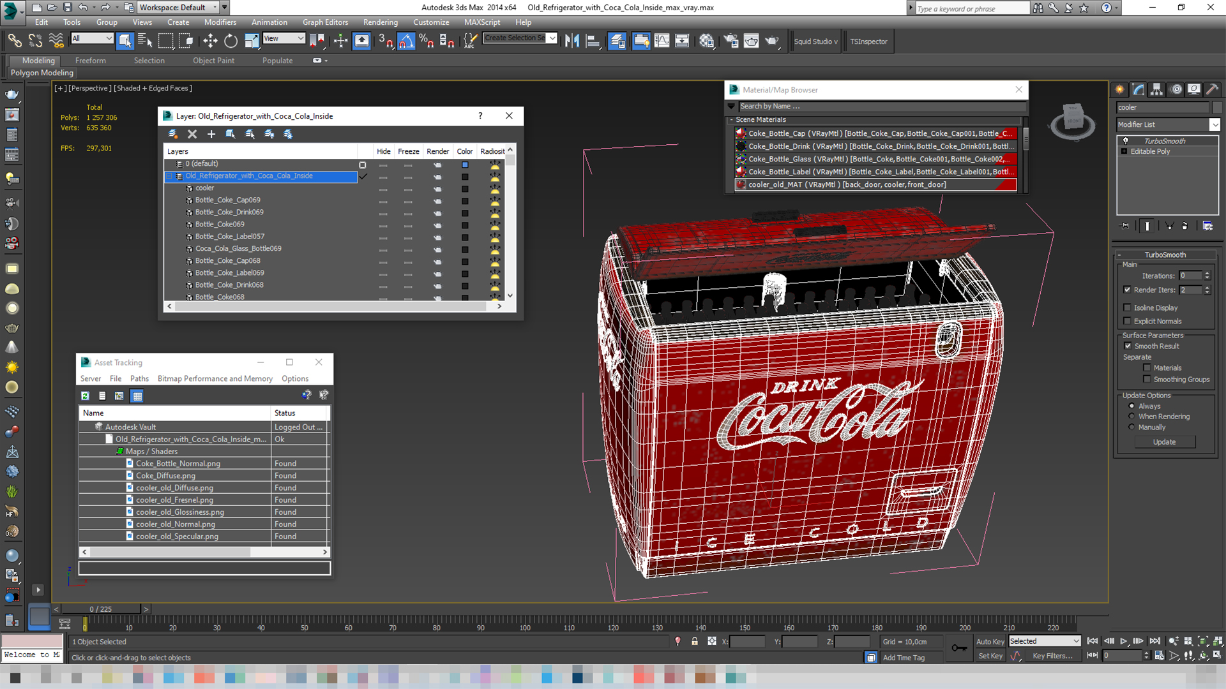Open the Graph Editors menu
This screenshot has width=1226, height=689.
tap(325, 22)
